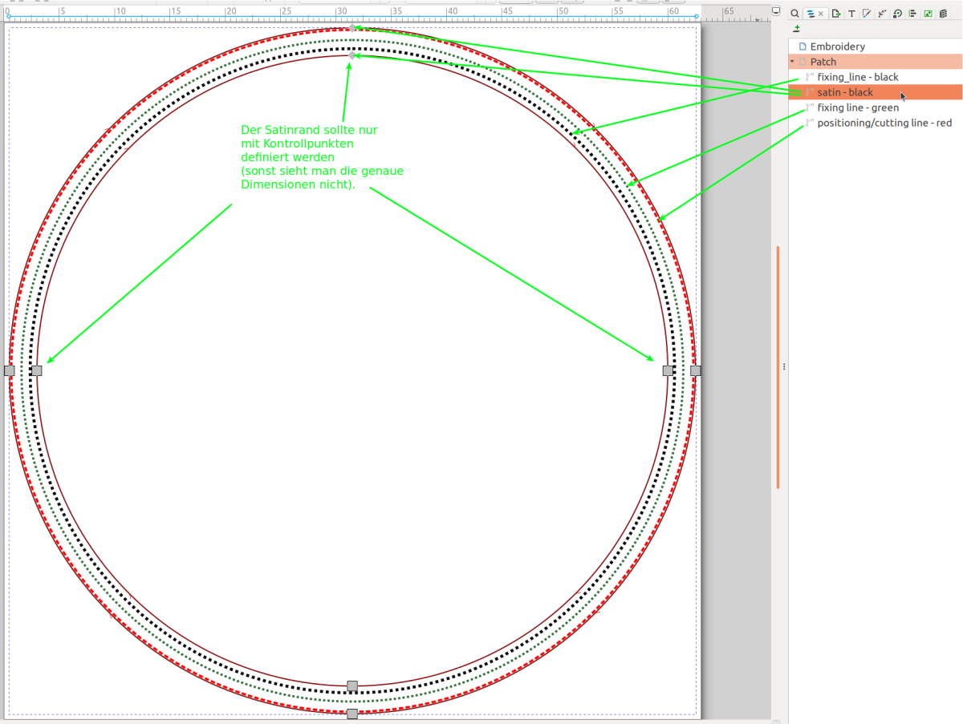This screenshot has width=963, height=724.
Task: Click the rightmost square handle on the circle
Action: [x=696, y=370]
